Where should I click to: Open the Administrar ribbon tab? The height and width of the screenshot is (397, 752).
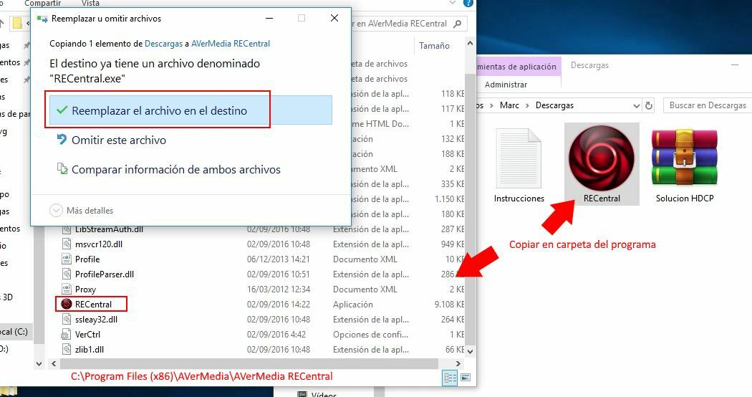(506, 85)
